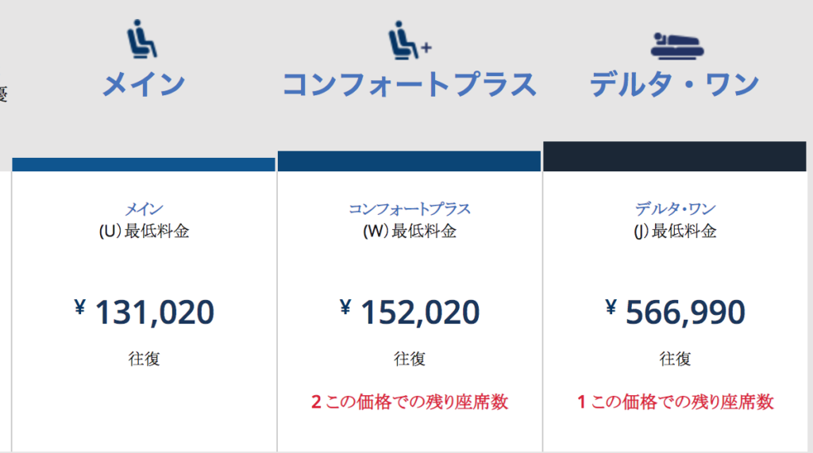Open the メイン cabin header
813x453 pixels.
pos(144,84)
